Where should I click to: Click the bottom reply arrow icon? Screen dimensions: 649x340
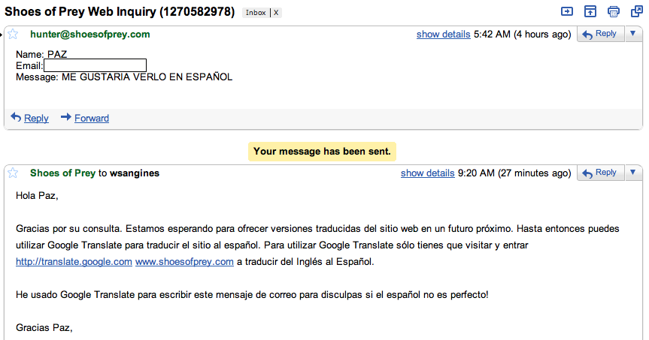click(16, 117)
